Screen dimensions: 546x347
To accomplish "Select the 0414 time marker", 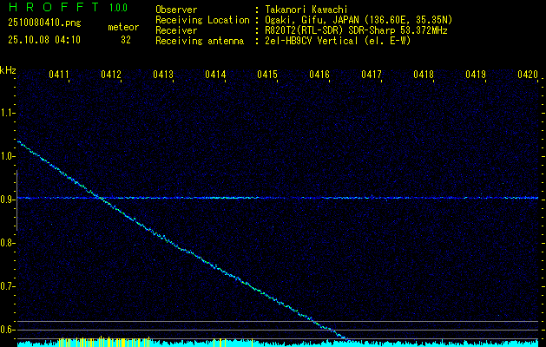I will point(215,75).
